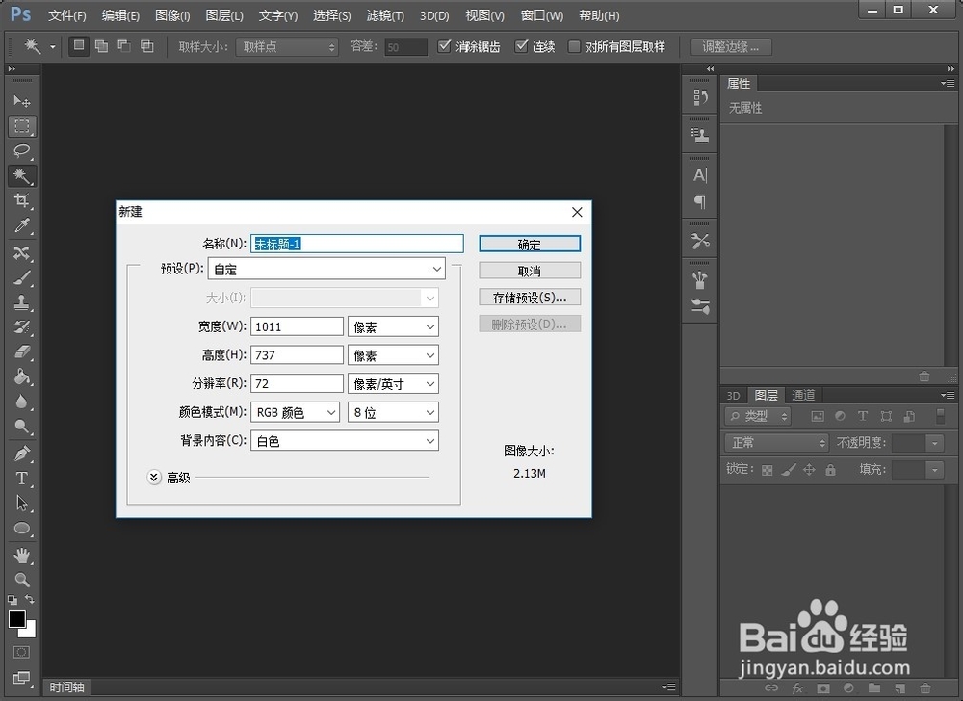Toggle Quick Mask mode
Screen dimensions: 963x701
coord(21,652)
